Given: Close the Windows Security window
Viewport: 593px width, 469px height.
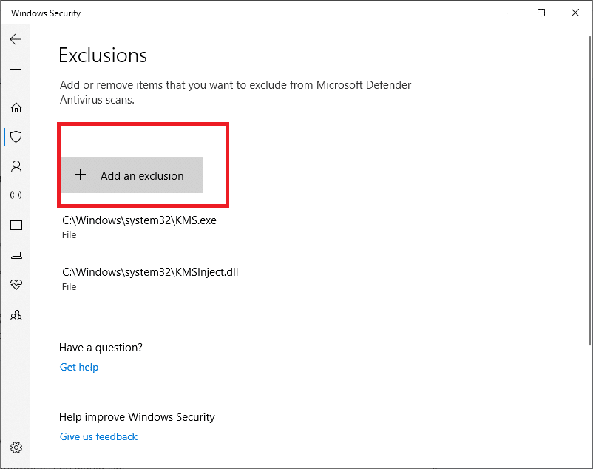Looking at the screenshot, I should [x=575, y=13].
